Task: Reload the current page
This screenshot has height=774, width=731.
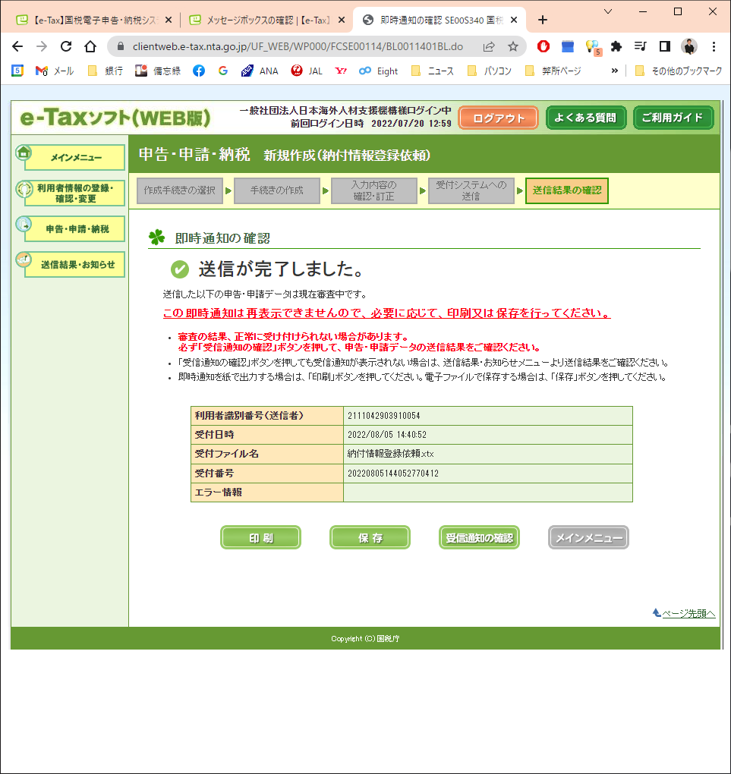Action: (66, 46)
